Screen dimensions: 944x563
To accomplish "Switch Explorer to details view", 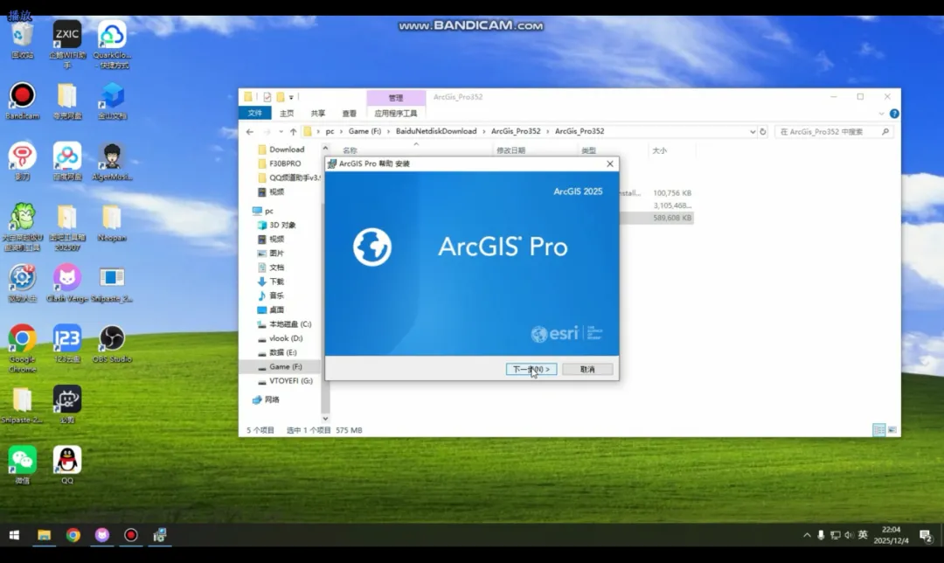I will click(x=879, y=430).
